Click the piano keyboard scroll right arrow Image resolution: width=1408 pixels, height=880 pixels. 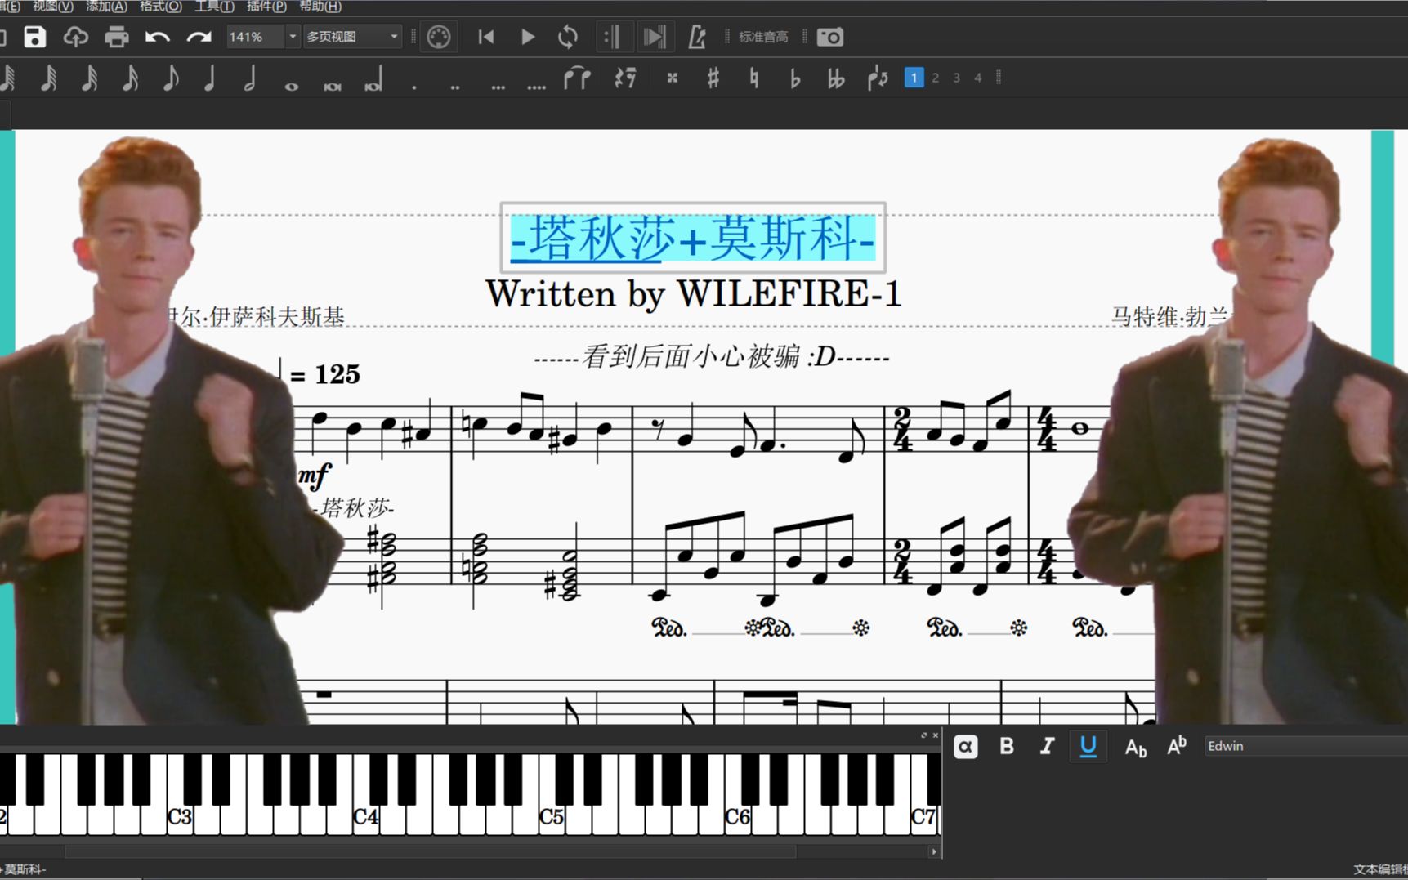934,851
